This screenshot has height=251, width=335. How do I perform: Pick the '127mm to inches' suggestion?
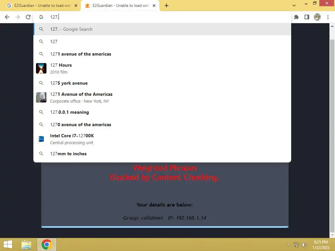(x=162, y=154)
